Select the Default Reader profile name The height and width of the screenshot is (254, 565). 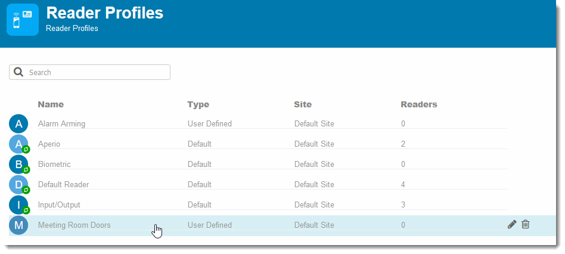point(63,184)
